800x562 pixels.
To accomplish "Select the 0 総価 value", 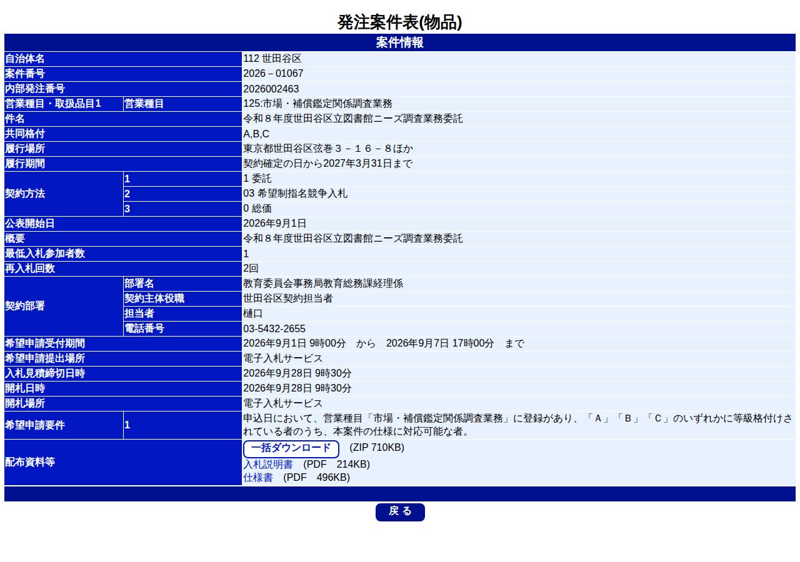I will coord(257,209).
